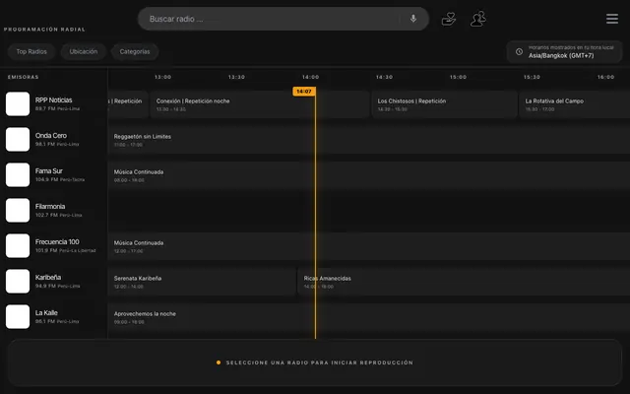Open Aprovechemos la noche program block
Image resolution: width=630 pixels, height=394 pixels.
[369, 317]
